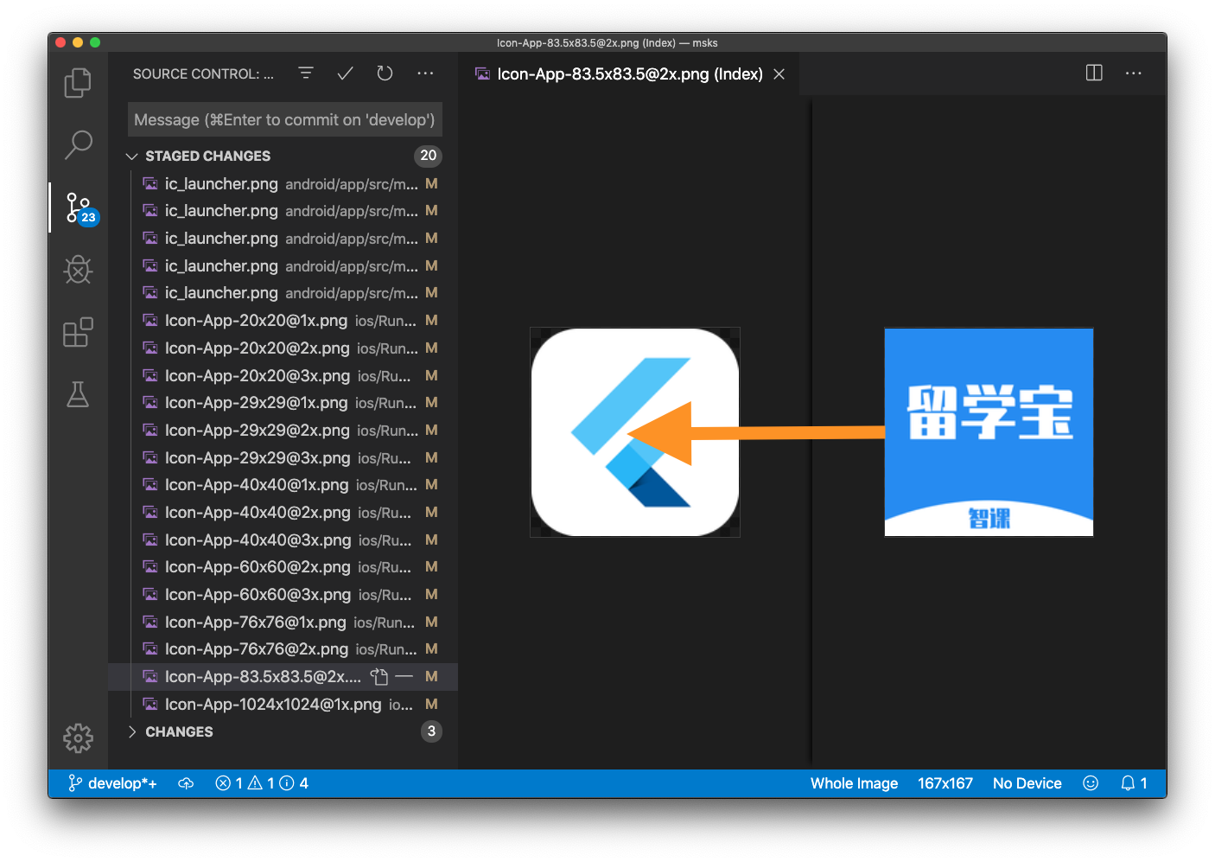Open the Manage gear menu
Image resolution: width=1215 pixels, height=862 pixels.
78,738
